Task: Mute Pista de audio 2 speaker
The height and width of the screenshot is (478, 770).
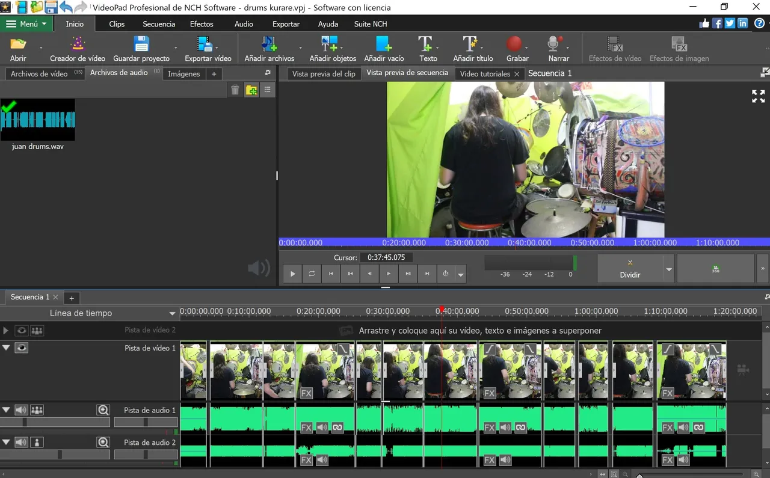Action: (x=22, y=443)
